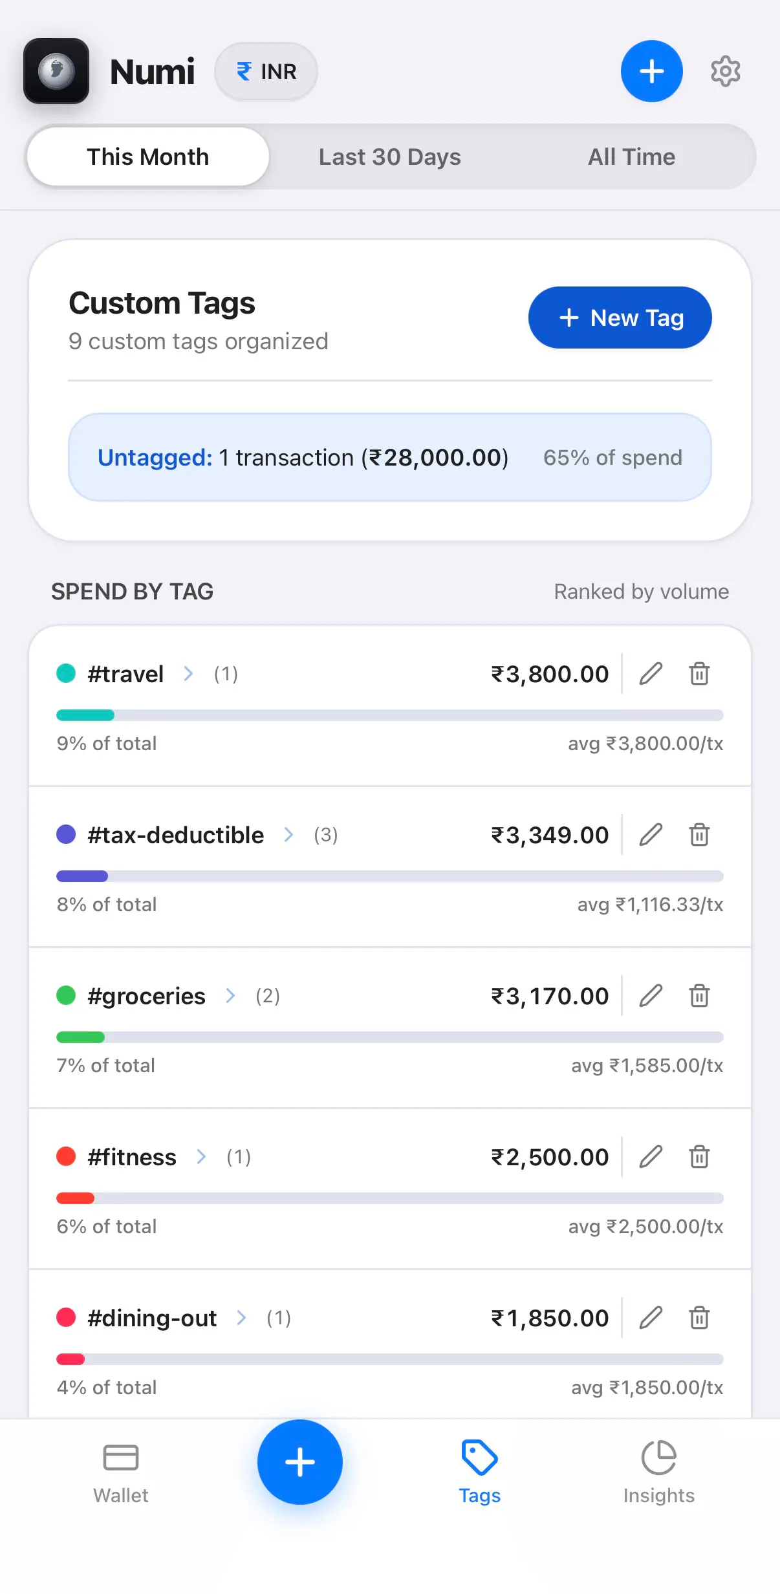Delete the #fitness tag via trash icon
The width and height of the screenshot is (780, 1594).
(699, 1157)
